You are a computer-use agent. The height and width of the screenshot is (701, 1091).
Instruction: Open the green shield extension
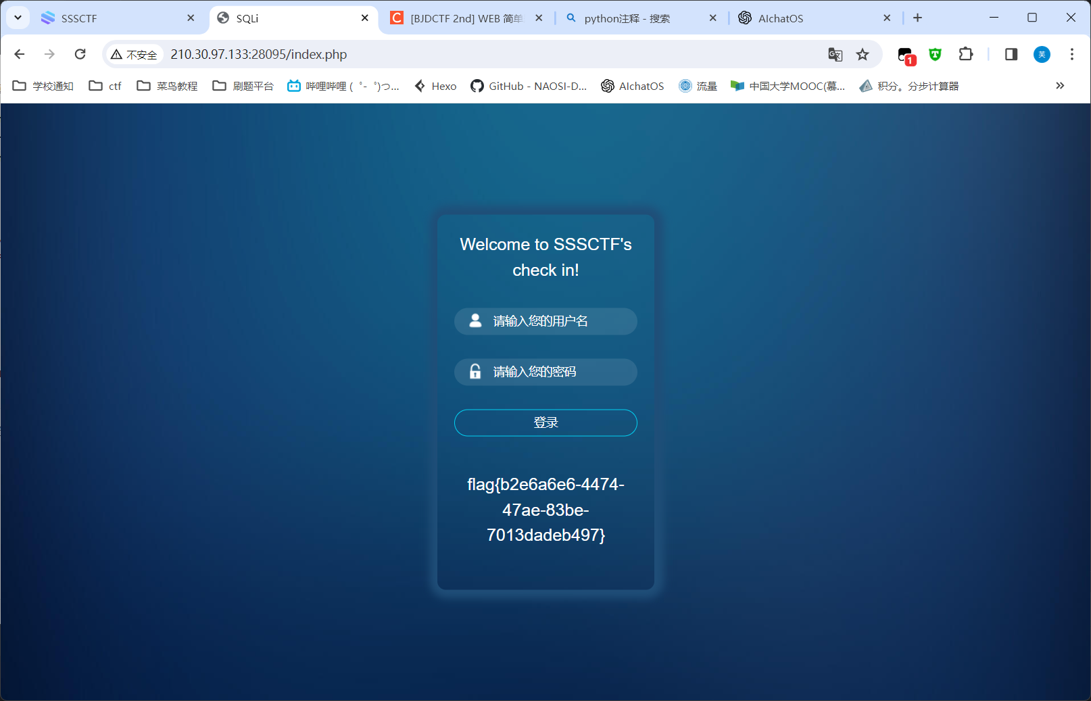pos(935,54)
